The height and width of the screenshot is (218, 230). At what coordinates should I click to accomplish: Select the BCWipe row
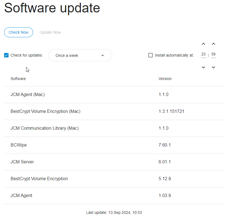click(114, 145)
